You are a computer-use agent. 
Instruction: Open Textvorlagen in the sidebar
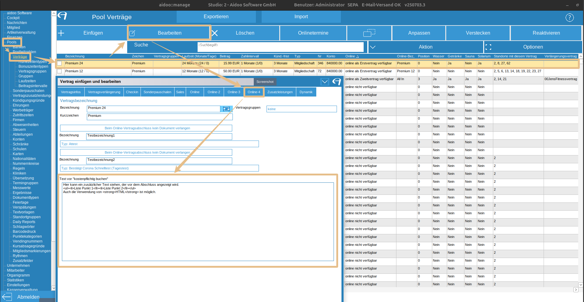click(23, 212)
